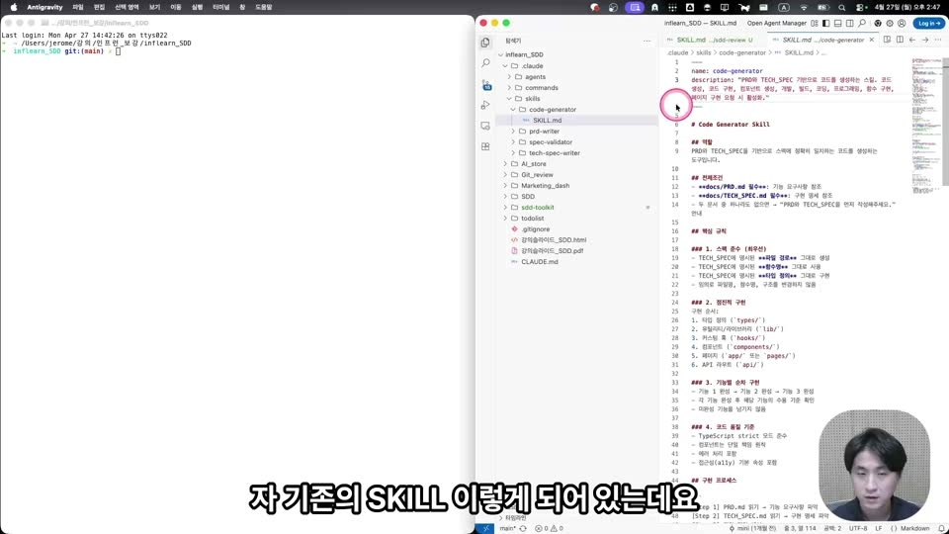949x534 pixels.
Task: Collapse the inflearn_SDD root folder
Action: coord(501,54)
